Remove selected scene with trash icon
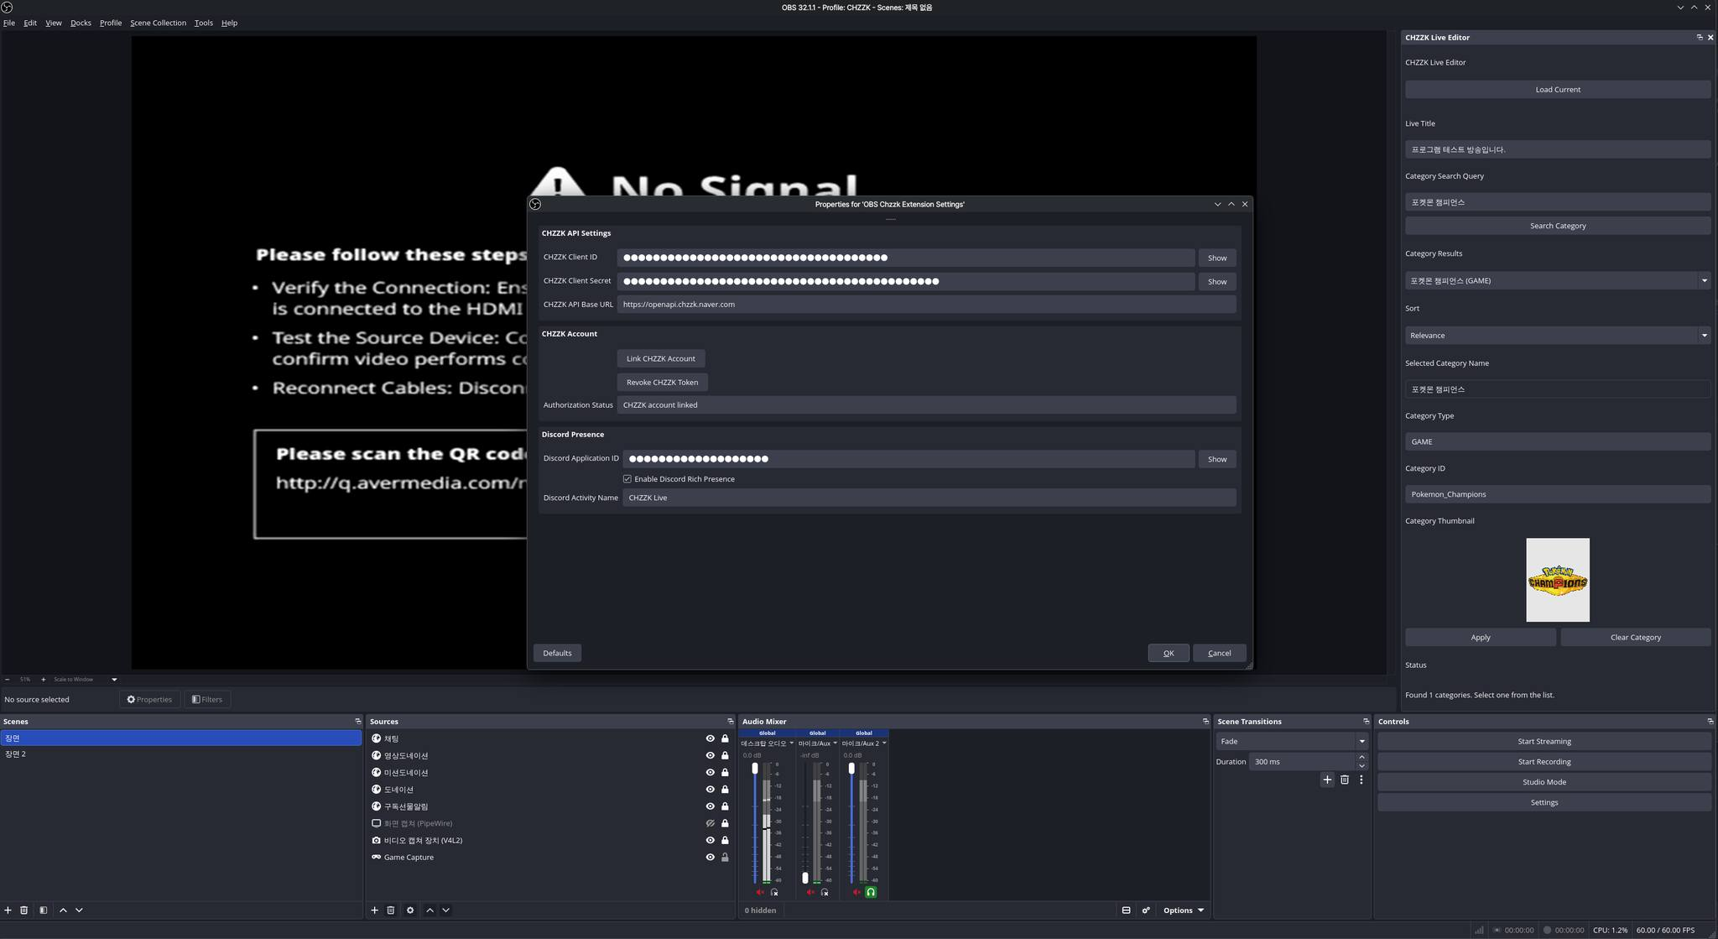1718x939 pixels. point(23,910)
